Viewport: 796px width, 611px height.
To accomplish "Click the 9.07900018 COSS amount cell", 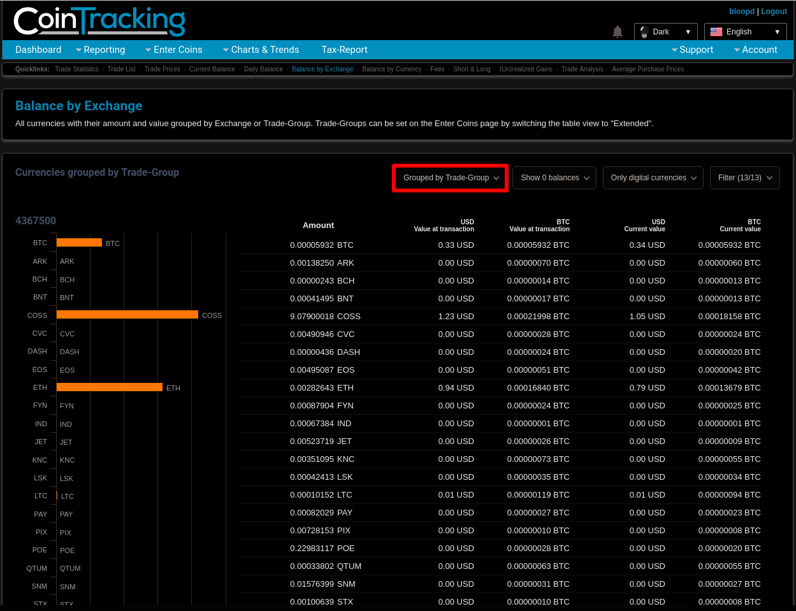I will pyautogui.click(x=325, y=317).
